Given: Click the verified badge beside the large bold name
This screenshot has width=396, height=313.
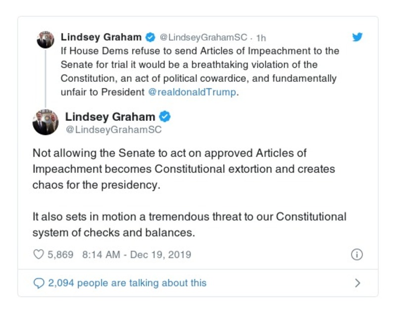Looking at the screenshot, I should pyautogui.click(x=165, y=117).
